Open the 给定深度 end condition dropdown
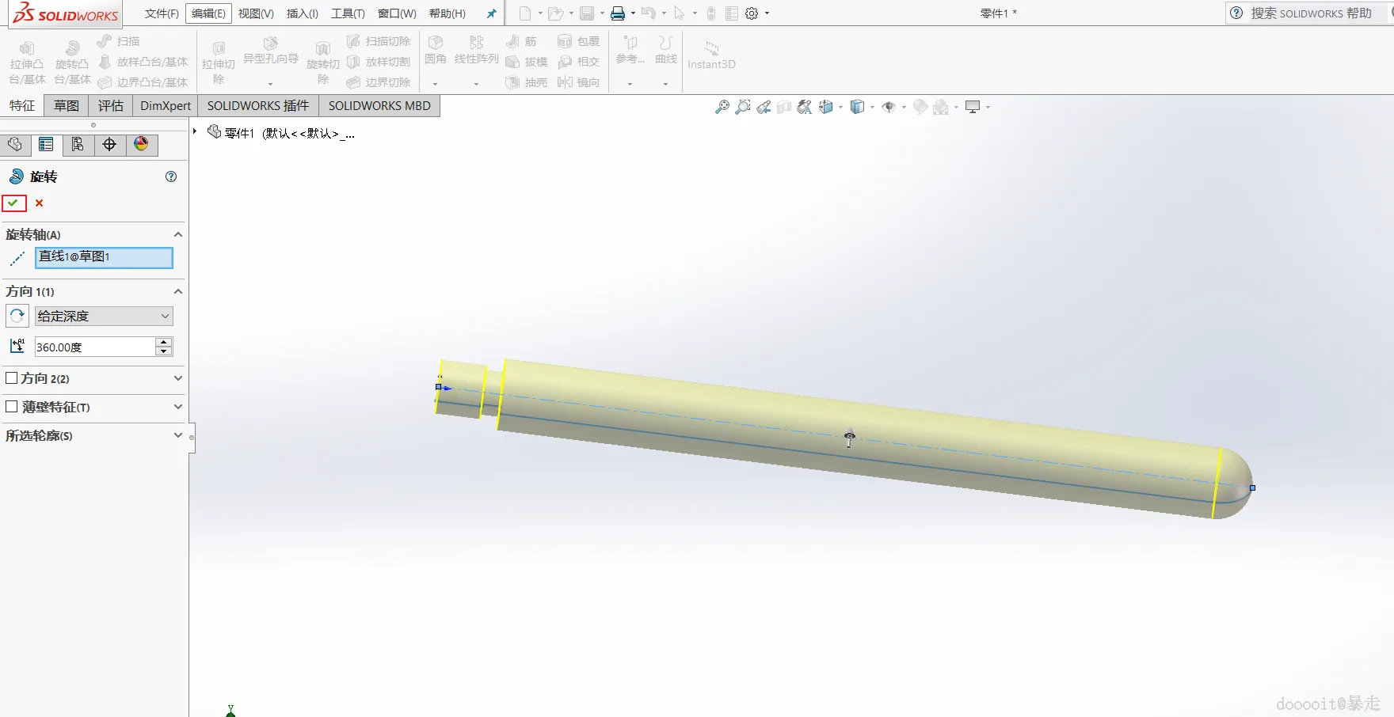Viewport: 1394px width, 717px height. pos(104,317)
